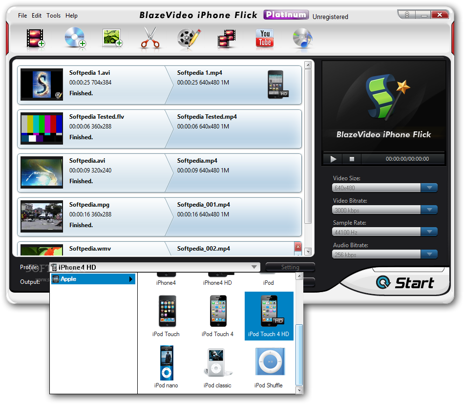Click the profile list scrollbar thumb
Screen dimensions: 464x404
pyautogui.click(x=299, y=355)
